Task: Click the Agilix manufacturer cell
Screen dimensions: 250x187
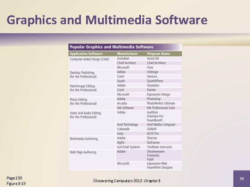Action: click(x=121, y=142)
